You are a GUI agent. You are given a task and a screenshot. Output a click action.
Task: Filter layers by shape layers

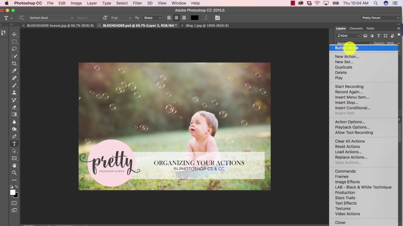385,36
